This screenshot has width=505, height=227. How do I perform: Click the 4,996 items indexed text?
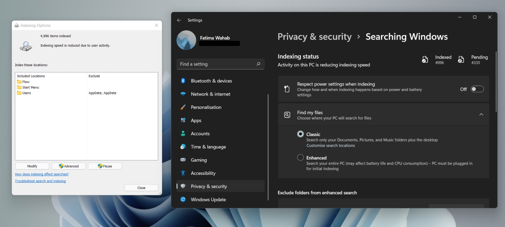(x=56, y=36)
